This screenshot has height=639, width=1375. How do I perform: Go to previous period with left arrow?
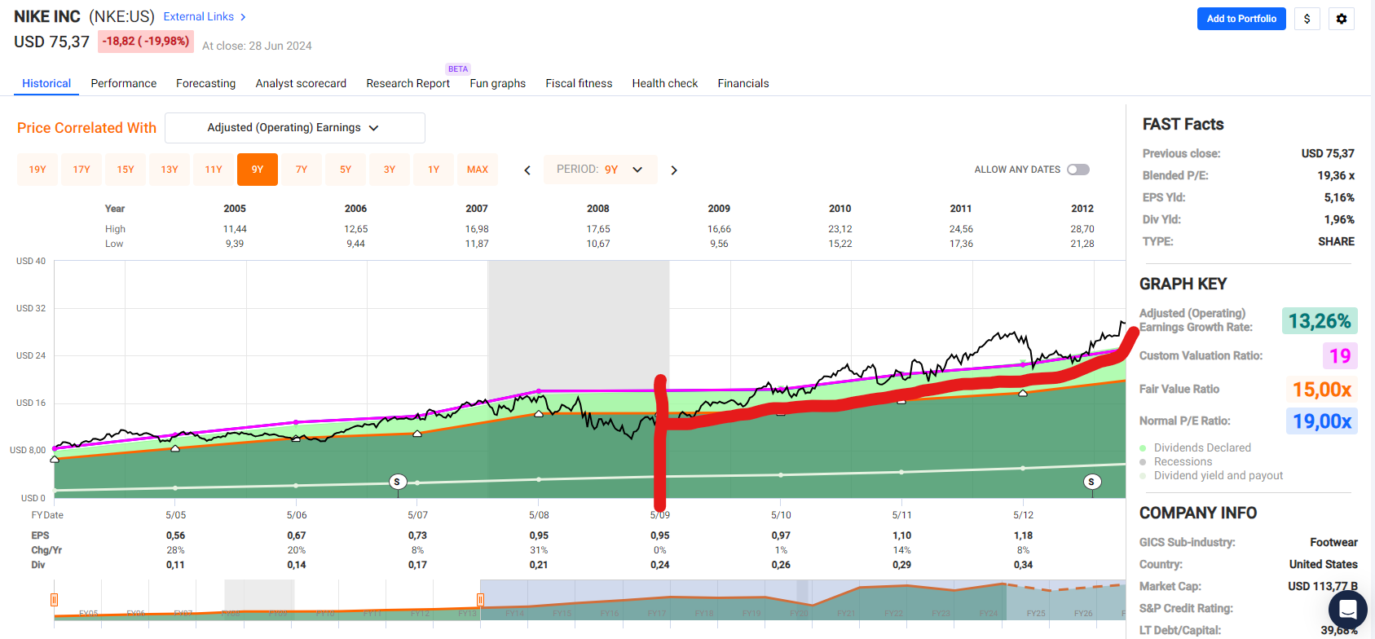coord(527,170)
